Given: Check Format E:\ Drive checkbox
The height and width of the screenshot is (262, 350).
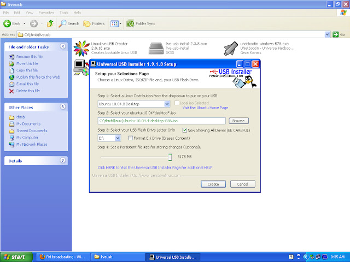Looking at the screenshot, I should [x=131, y=138].
